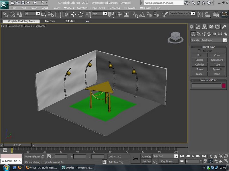Switch to the Freeform ribbon tab

point(50,21)
